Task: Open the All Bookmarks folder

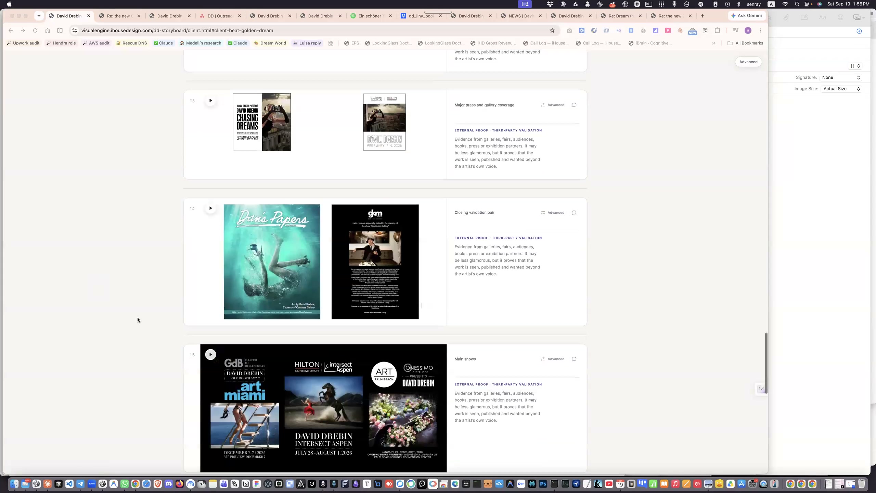Action: click(x=745, y=43)
